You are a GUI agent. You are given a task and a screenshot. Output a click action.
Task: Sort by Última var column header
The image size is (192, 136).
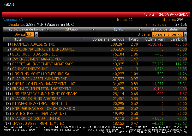click(151, 39)
